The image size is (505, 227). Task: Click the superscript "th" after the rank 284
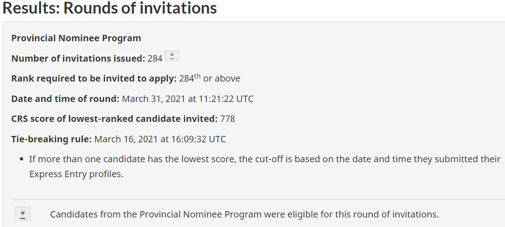point(197,76)
